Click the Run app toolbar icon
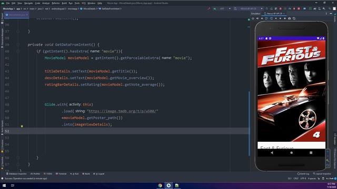This screenshot has width=337, height=189. tap(267, 9)
